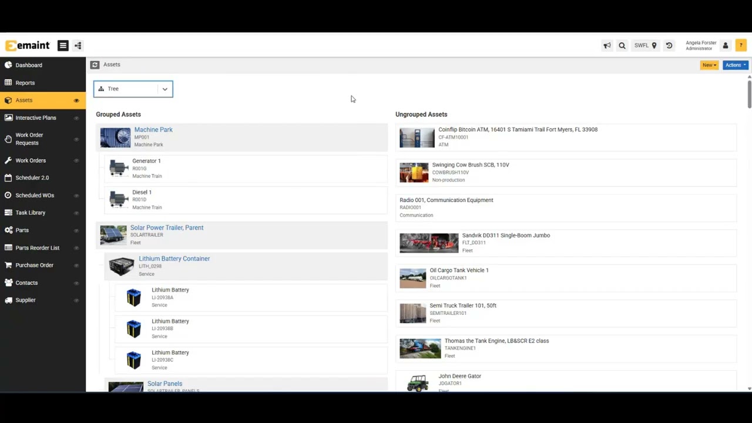The width and height of the screenshot is (752, 423).
Task: Open the New dropdown button
Action: tap(709, 65)
